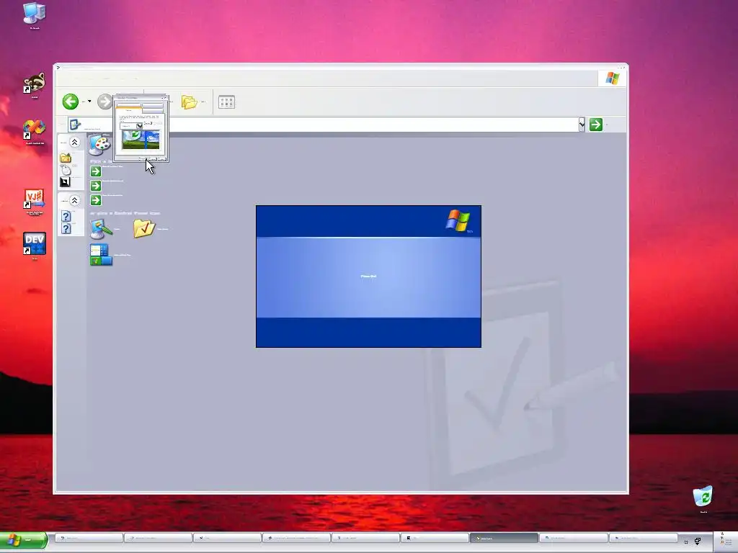The width and height of the screenshot is (738, 553).
Task: Open the mouse pointers icon in sidebar
Action: pyautogui.click(x=66, y=170)
